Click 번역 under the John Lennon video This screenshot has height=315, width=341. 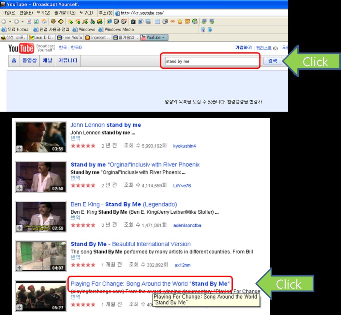tap(76, 138)
